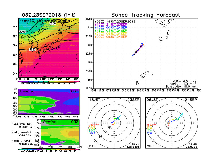211x163 pixels.
Task: Click the '126E' longitude label on tracking map
Action: click(x=94, y=91)
